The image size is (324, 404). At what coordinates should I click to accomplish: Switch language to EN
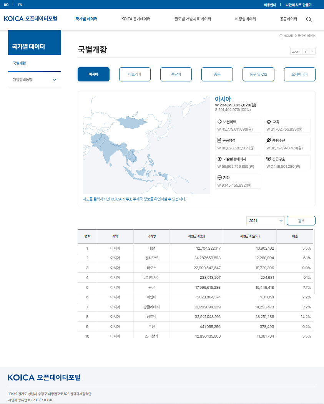tap(20, 5)
